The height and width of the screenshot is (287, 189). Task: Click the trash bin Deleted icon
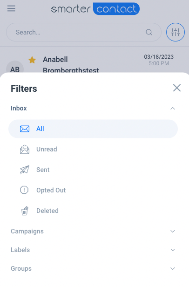click(25, 211)
